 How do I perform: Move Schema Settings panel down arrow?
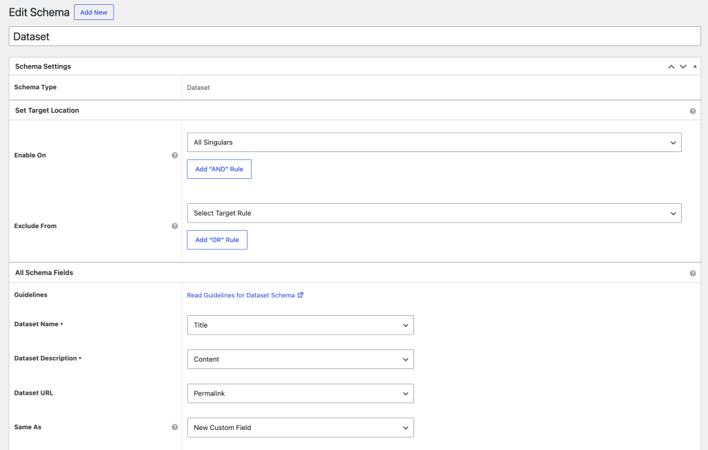click(682, 66)
